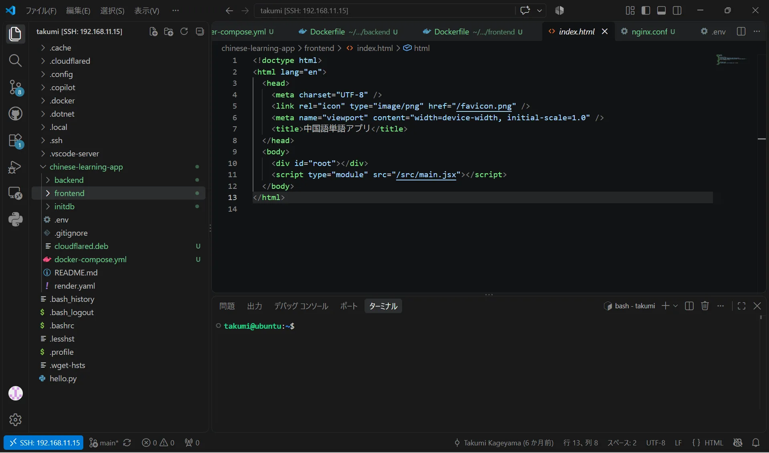Open notifications bell in status bar
Screen dimensions: 769x453
point(756,443)
